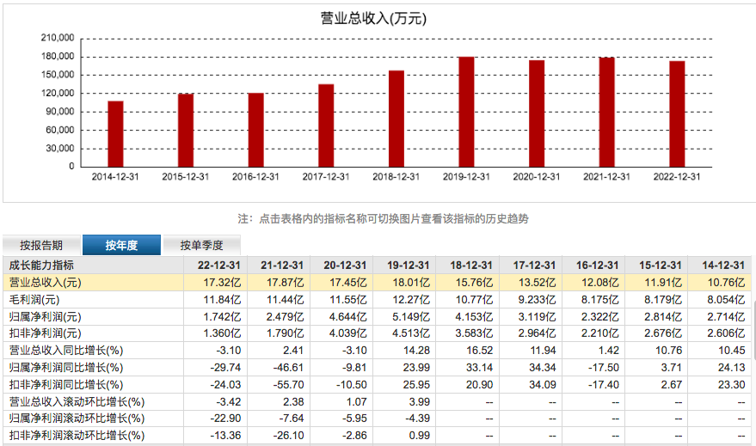Click the 毛利润(元) indicator row label
This screenshot has width=756, height=446.
[34, 300]
